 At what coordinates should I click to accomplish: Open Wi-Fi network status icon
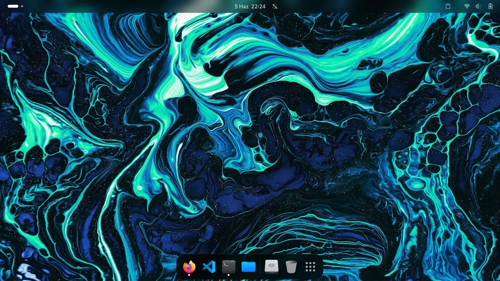467,6
